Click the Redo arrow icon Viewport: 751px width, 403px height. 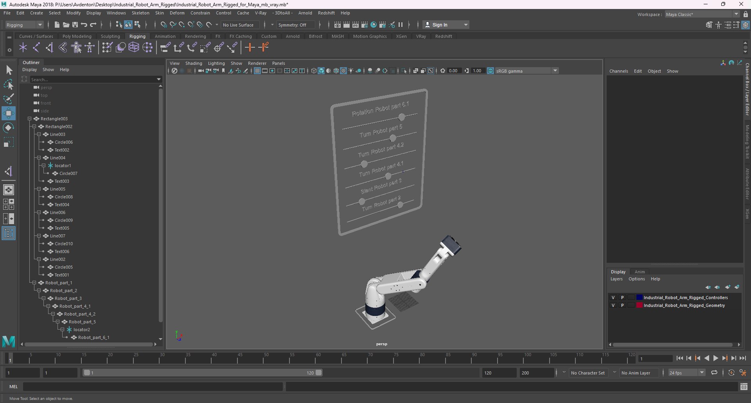pos(93,25)
